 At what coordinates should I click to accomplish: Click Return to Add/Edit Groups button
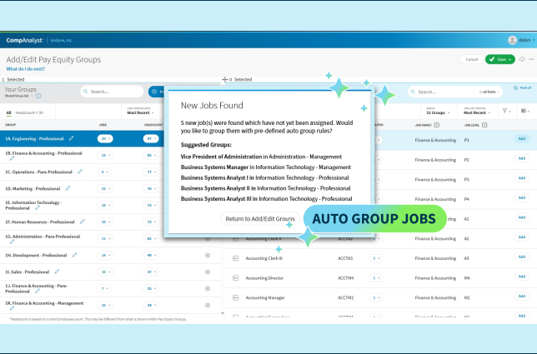(x=259, y=218)
